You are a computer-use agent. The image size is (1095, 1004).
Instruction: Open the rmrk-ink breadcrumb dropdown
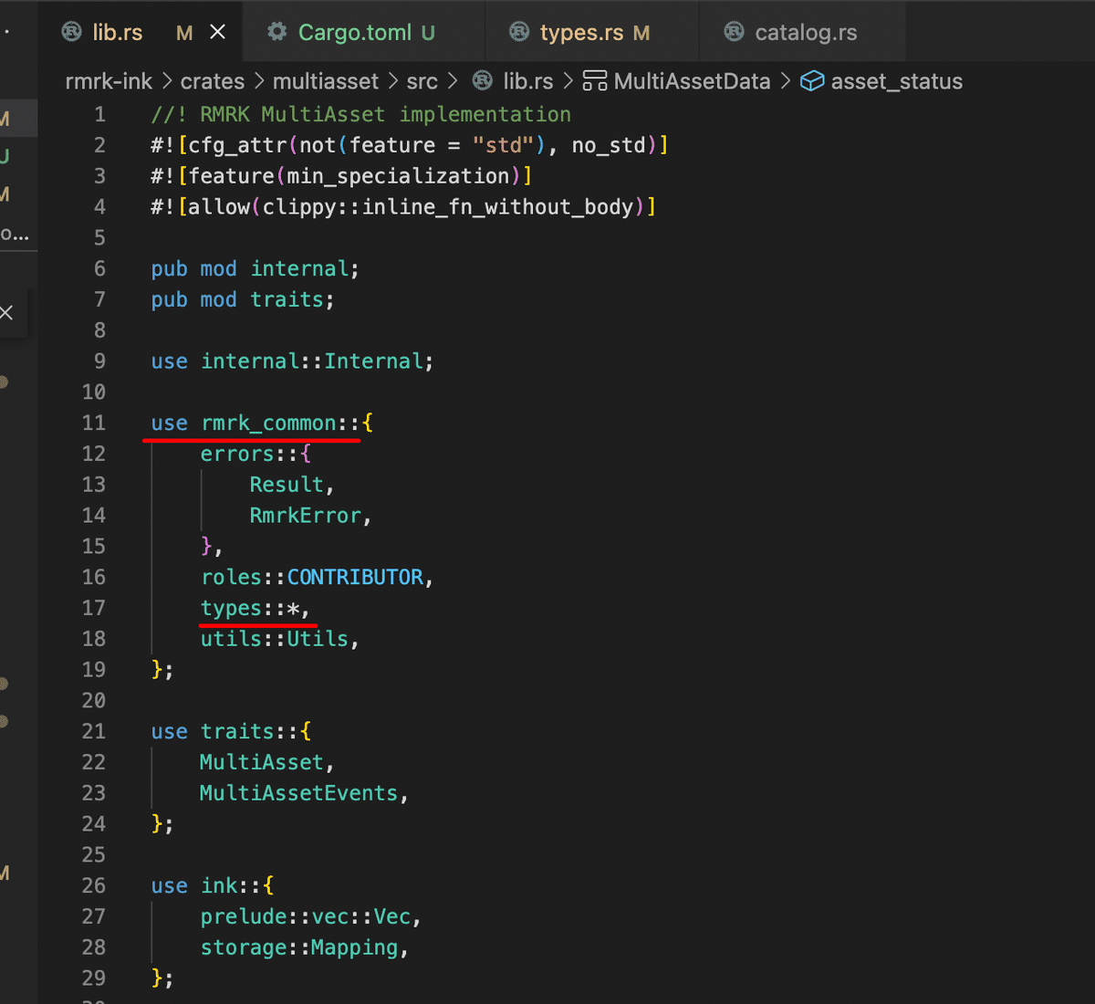pyautogui.click(x=109, y=81)
